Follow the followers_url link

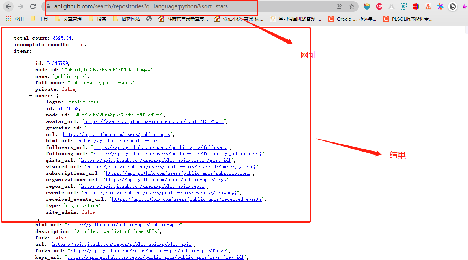(161, 147)
